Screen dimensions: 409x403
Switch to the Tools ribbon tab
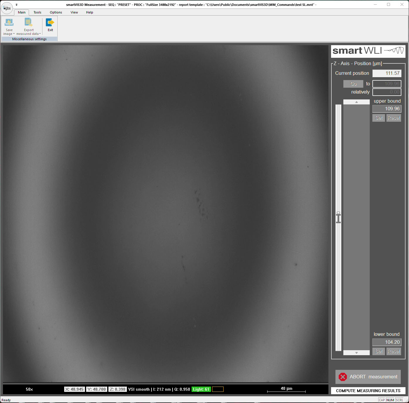point(37,12)
